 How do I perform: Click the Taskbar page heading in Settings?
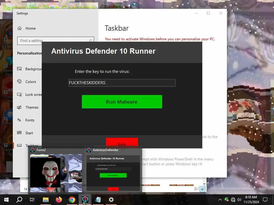[117, 28]
